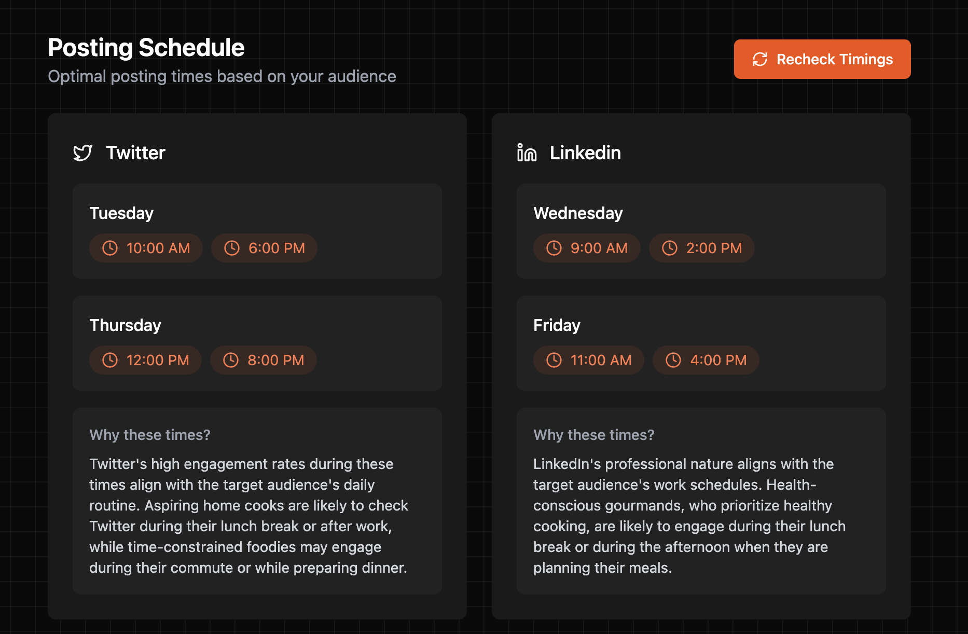Select the Tuesday 6:00 PM time chip

point(264,248)
